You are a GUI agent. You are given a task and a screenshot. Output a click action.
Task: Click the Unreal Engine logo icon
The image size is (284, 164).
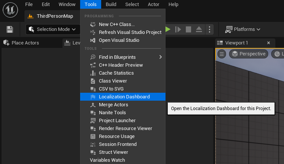point(9,9)
